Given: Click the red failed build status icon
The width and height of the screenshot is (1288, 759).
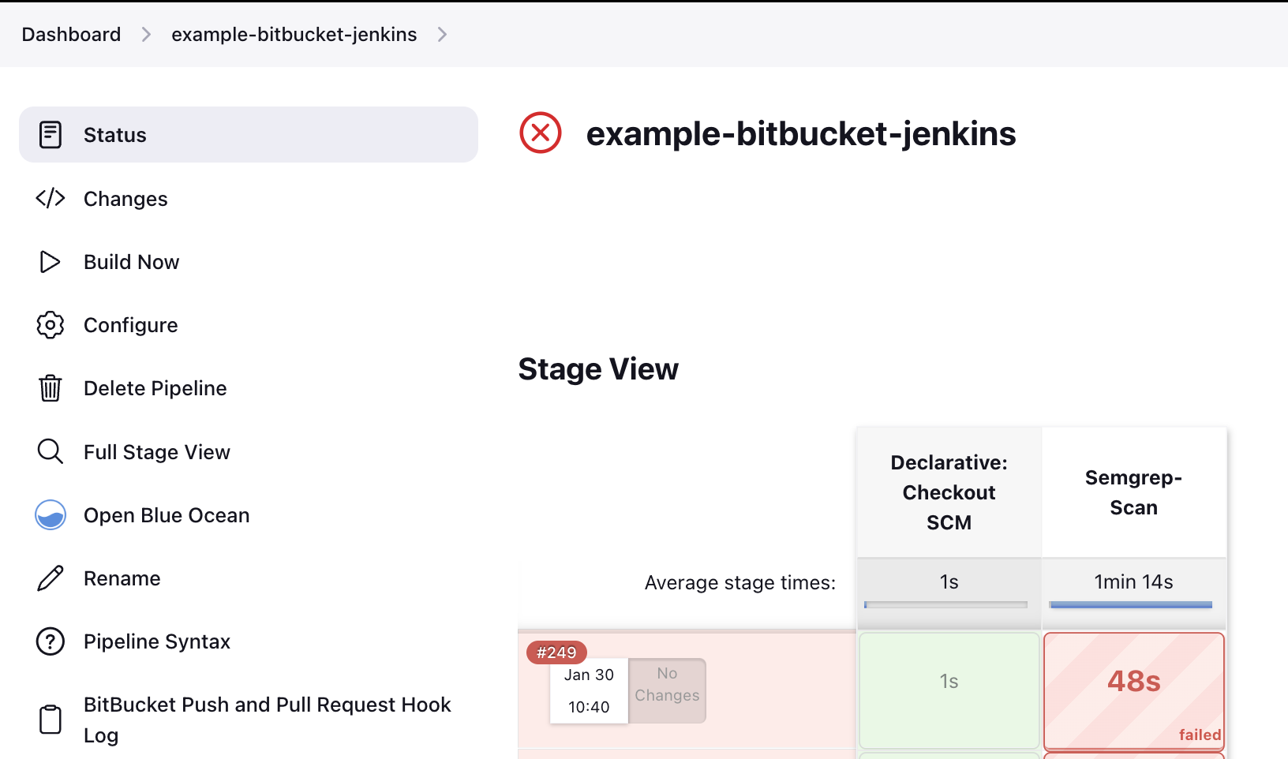Looking at the screenshot, I should click(x=541, y=133).
